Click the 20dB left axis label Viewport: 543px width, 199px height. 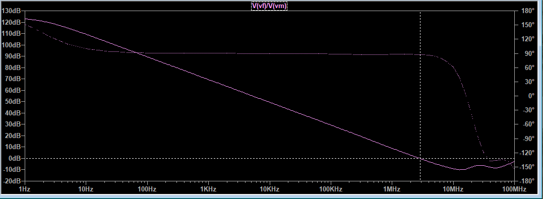tap(13, 136)
